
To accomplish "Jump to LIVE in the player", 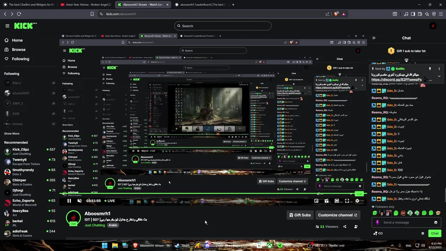I will (109, 201).
